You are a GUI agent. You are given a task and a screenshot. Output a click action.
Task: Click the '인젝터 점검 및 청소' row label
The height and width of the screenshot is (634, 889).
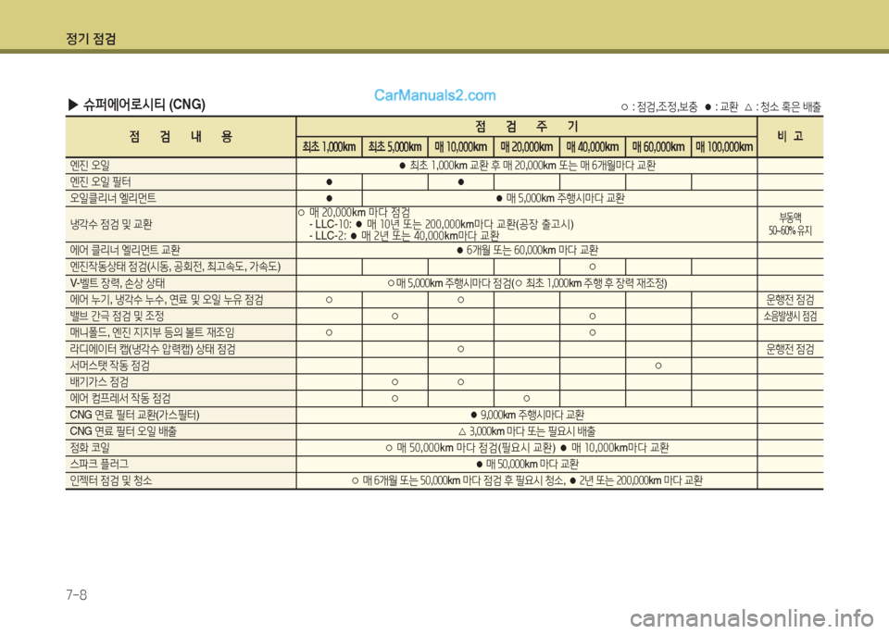(x=111, y=480)
